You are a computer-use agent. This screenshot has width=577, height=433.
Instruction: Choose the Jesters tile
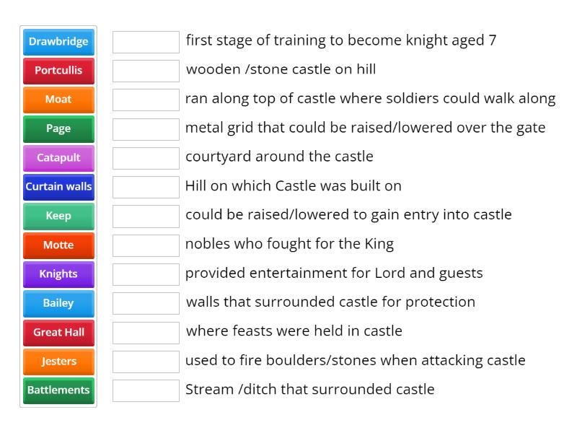(58, 361)
